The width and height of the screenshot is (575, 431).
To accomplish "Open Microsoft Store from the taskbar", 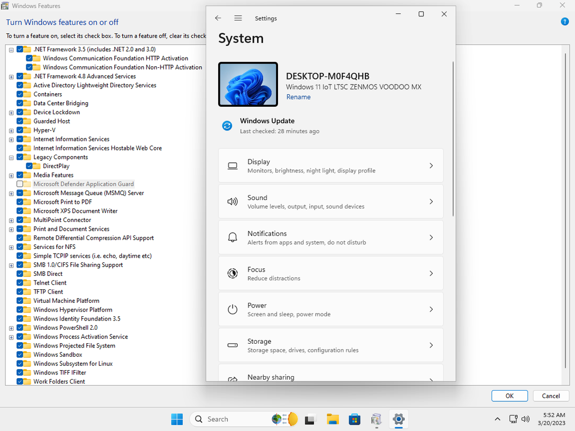I will click(x=355, y=419).
